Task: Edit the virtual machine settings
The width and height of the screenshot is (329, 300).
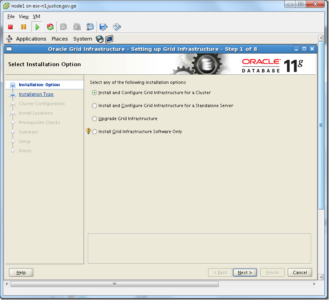Action: point(104,27)
